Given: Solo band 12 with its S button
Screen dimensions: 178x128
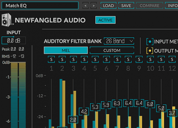Looking at the screenshot, I should [172, 59].
